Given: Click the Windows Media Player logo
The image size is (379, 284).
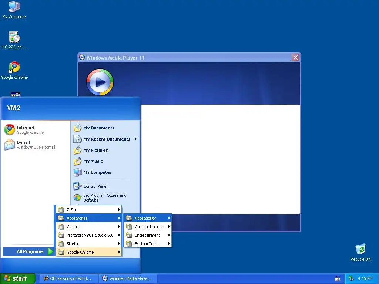Looking at the screenshot, I should point(100,82).
